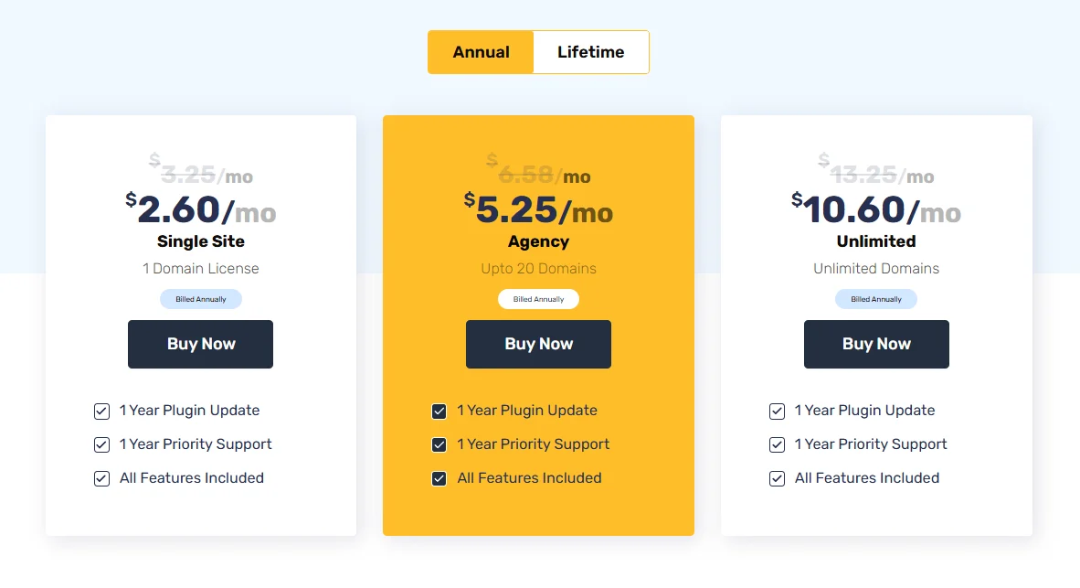Click the $2.60/mo Single Site price

point(200,209)
